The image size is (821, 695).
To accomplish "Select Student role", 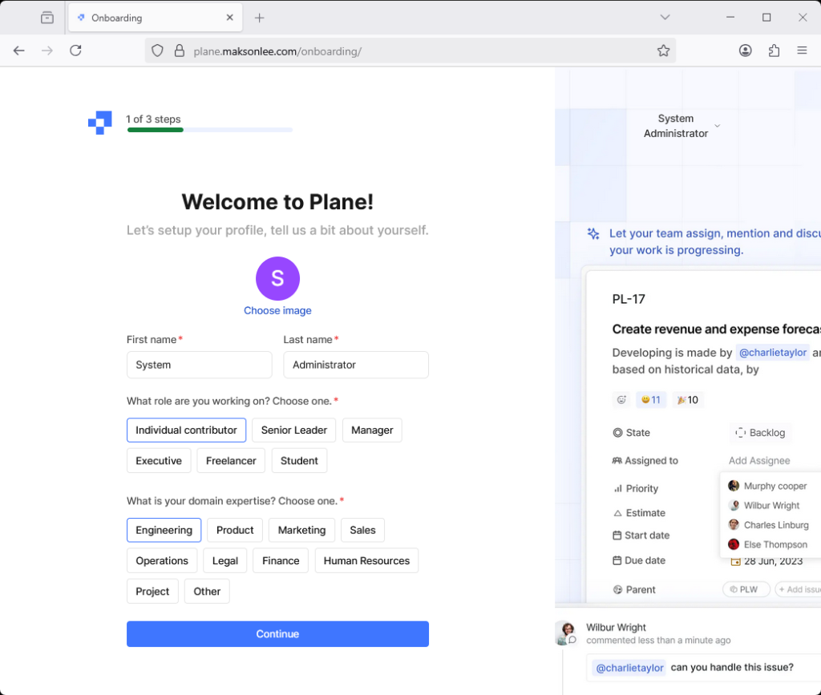I will coord(300,461).
